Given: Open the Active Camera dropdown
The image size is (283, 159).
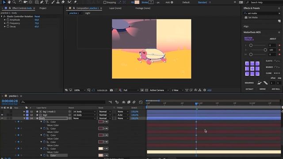Looking at the screenshot, I should pyautogui.click(x=159, y=90).
